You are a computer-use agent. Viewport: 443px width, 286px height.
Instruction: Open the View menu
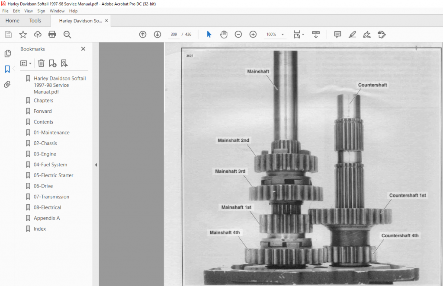click(28, 11)
